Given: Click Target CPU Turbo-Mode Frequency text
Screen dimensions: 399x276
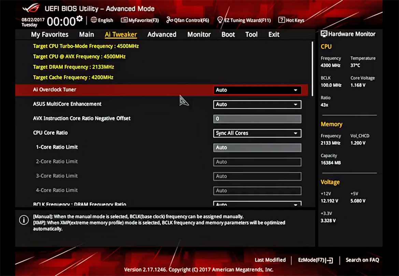Looking at the screenshot, I should 86,46.
